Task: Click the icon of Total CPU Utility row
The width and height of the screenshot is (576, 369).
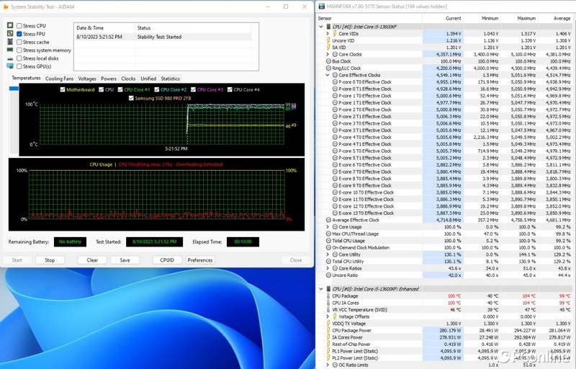Action: point(328,262)
